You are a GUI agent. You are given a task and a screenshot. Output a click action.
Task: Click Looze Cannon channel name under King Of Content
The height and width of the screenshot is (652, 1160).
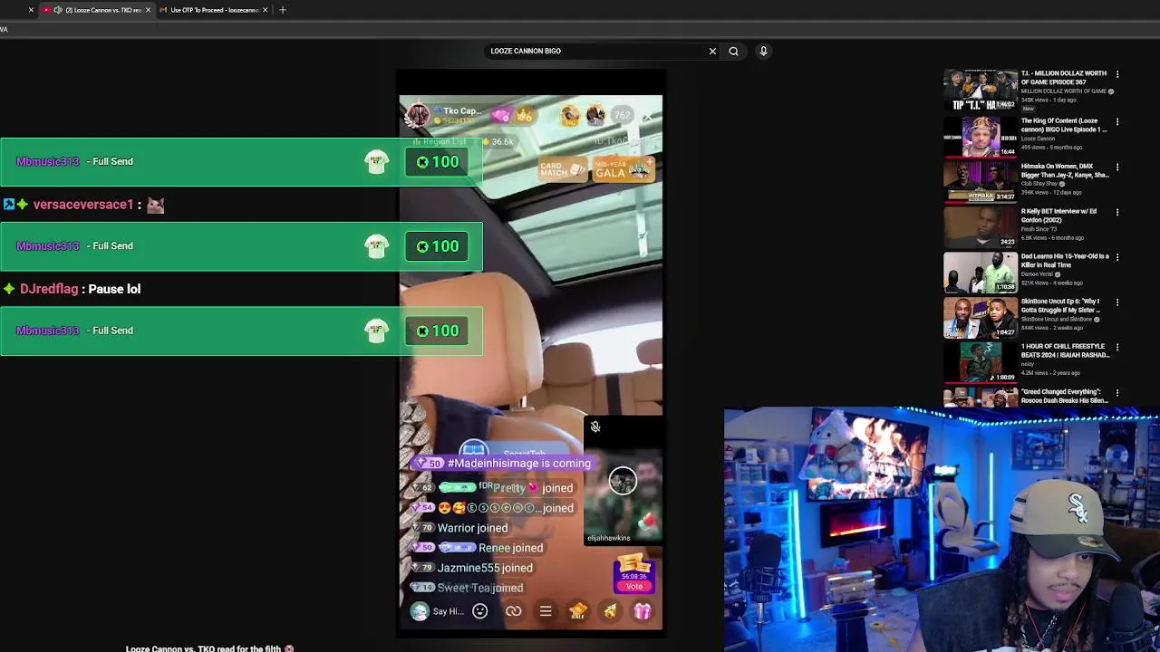point(1038,139)
